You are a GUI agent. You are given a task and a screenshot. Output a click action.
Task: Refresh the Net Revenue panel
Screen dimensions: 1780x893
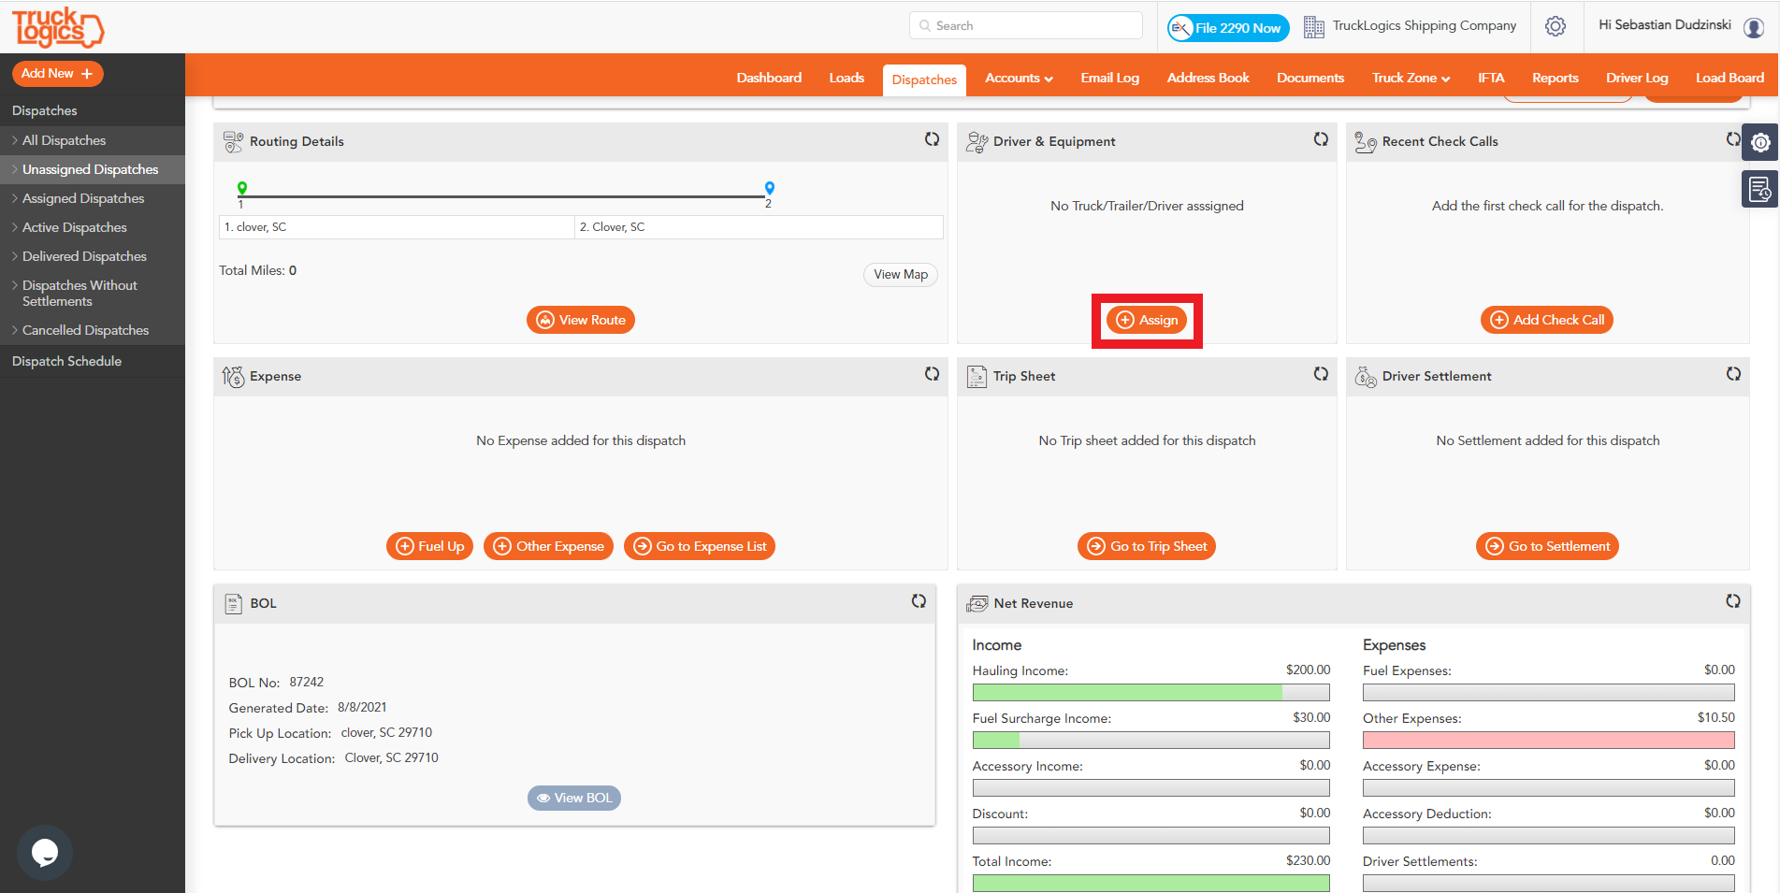(1733, 601)
